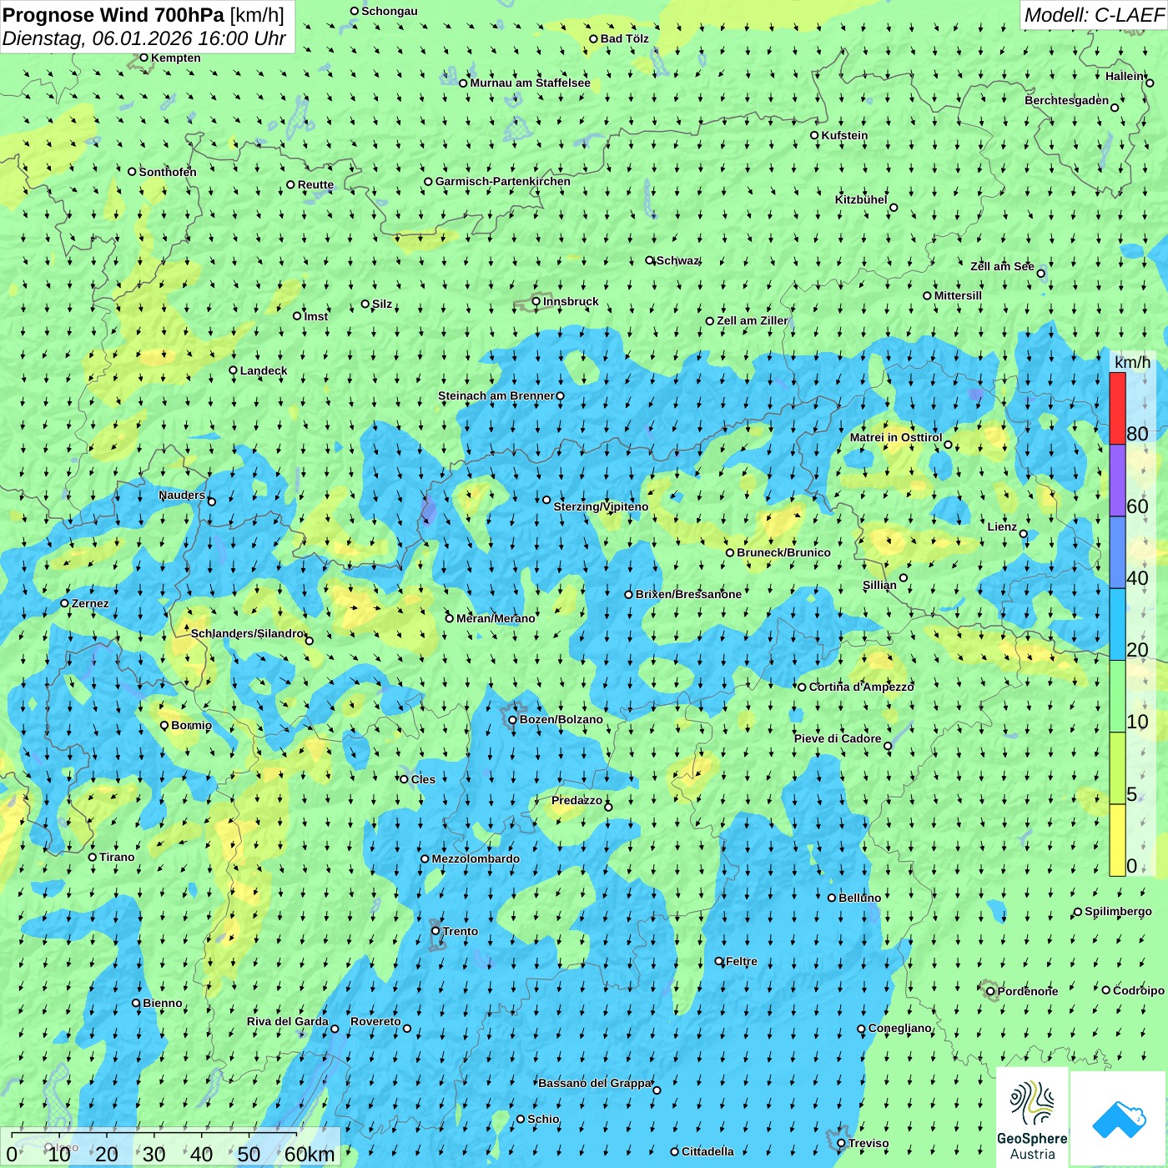Click the 'Mezzolombardo' label
1168x1168 pixels.
point(476,858)
